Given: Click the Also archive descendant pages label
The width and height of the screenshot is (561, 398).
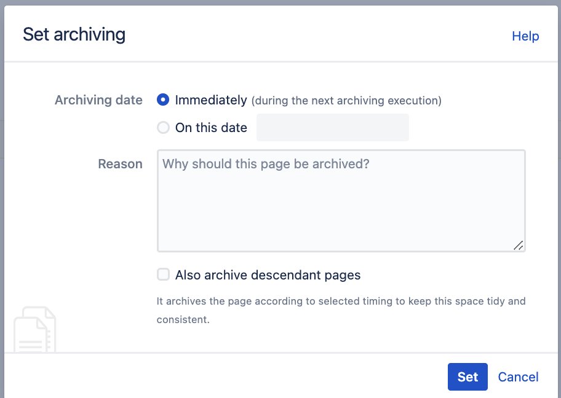Looking at the screenshot, I should pyautogui.click(x=268, y=275).
